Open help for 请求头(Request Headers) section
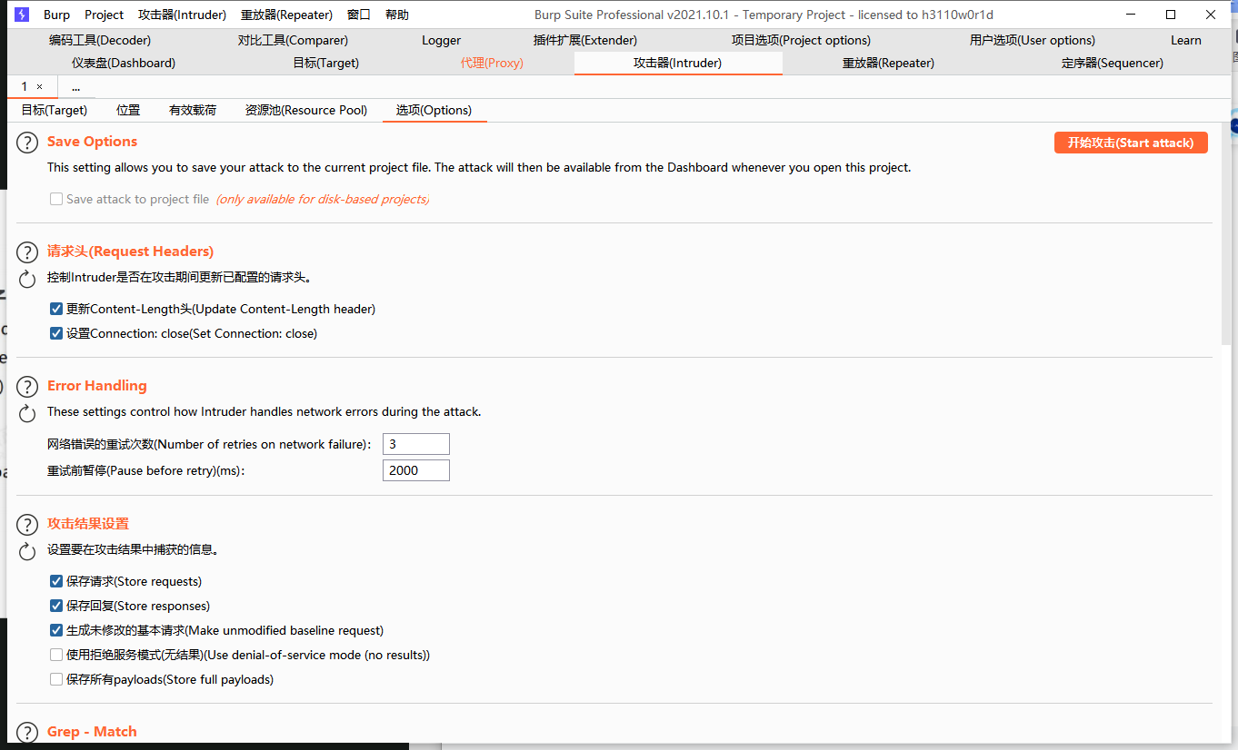1238x750 pixels. pyautogui.click(x=26, y=252)
